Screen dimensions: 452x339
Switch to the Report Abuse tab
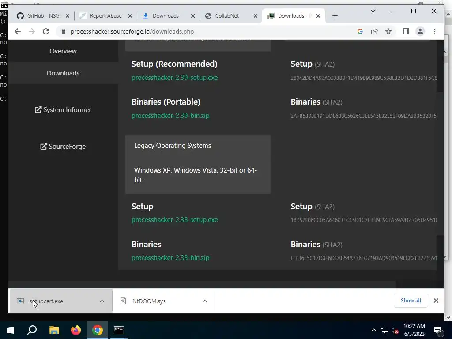105,16
